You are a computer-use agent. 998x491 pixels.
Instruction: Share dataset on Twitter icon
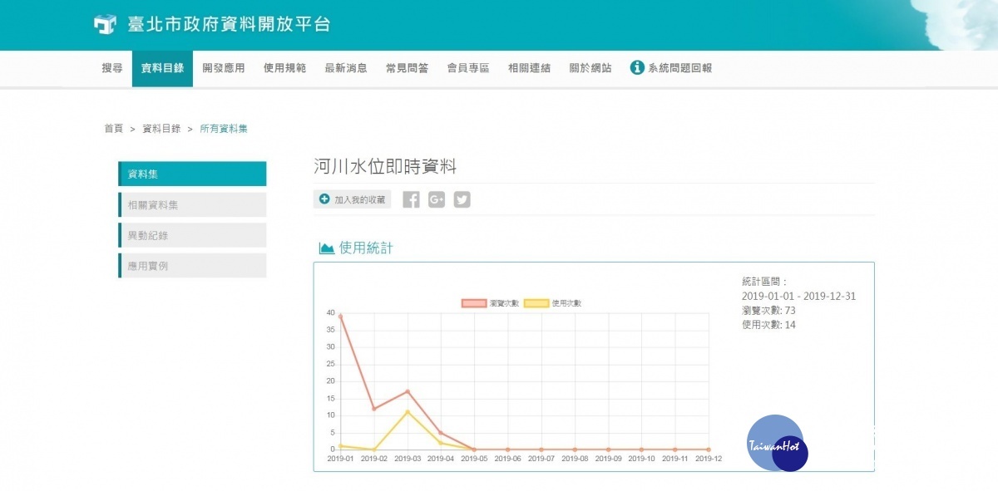[462, 199]
